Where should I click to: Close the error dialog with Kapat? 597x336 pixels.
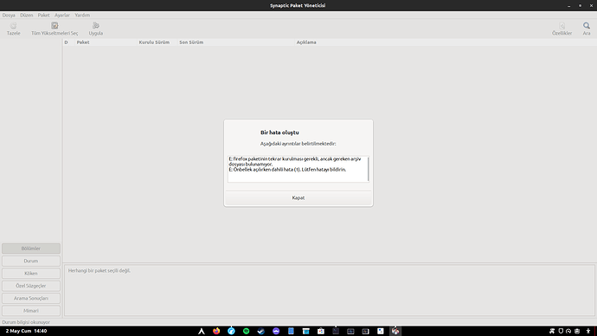(x=298, y=197)
